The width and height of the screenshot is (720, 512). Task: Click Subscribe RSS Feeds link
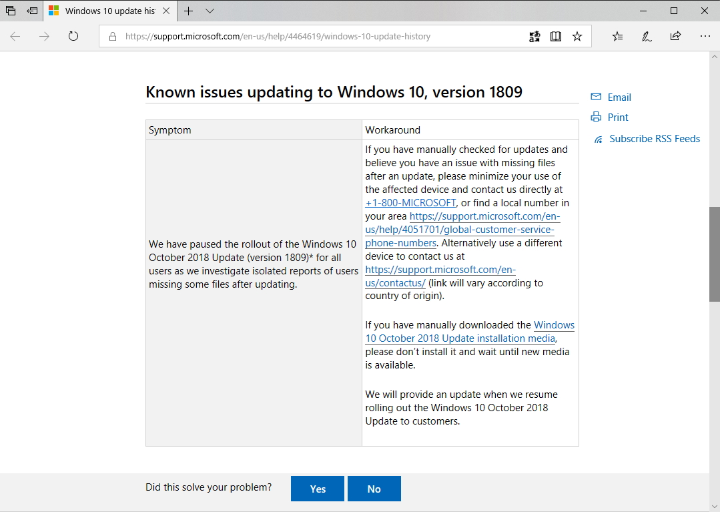(654, 139)
